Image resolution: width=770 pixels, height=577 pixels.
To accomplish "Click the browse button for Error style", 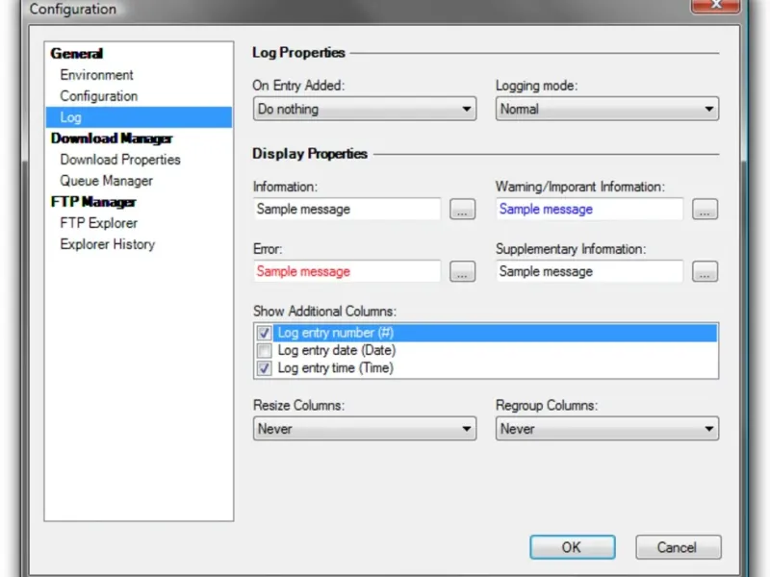I will pyautogui.click(x=463, y=271).
